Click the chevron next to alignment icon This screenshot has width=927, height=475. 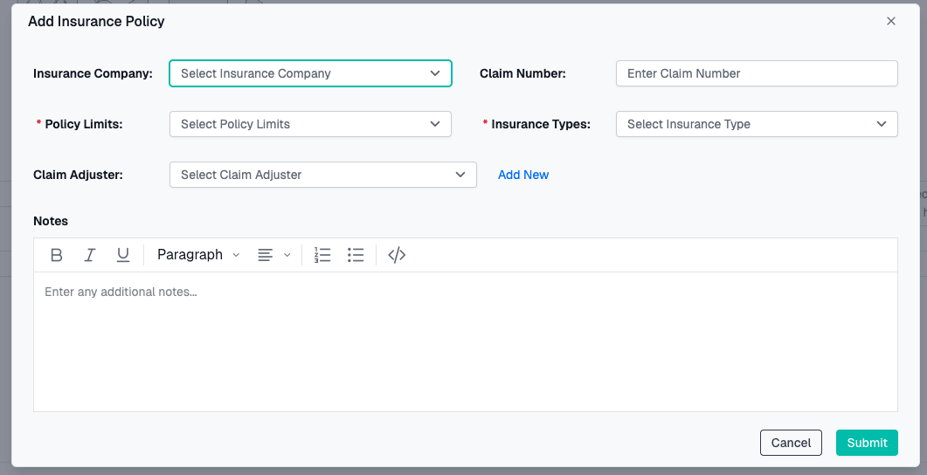[287, 255]
